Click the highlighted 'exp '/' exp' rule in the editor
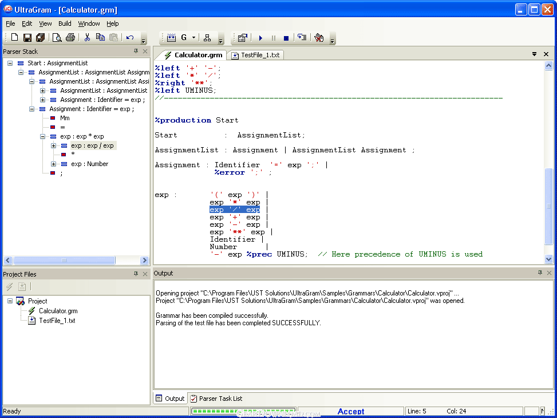 [x=235, y=210]
